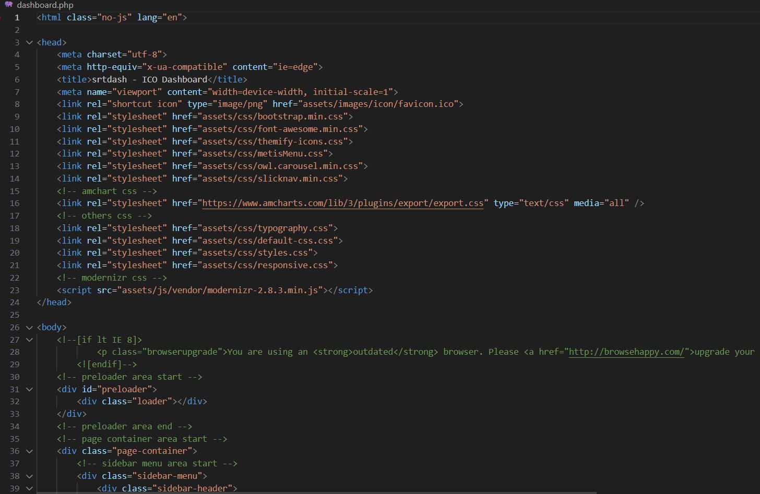Click the viewport content value on line 7
The image size is (760, 494).
point(301,92)
